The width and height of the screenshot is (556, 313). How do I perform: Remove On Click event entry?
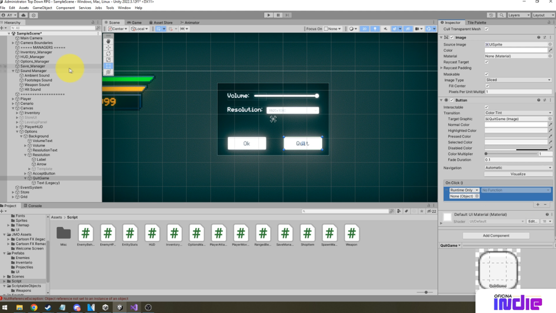pos(545,205)
